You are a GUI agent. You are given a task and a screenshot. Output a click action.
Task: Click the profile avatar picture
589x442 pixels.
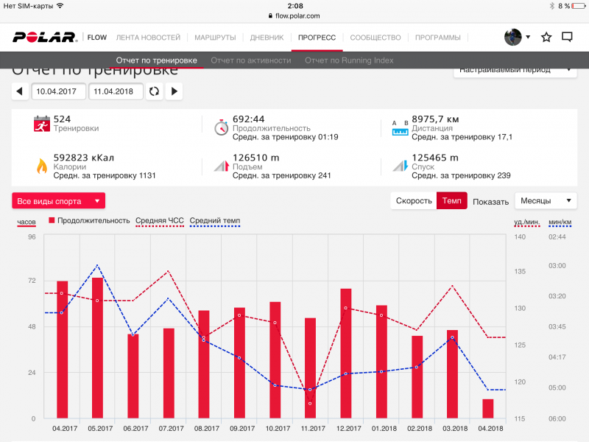tap(513, 37)
